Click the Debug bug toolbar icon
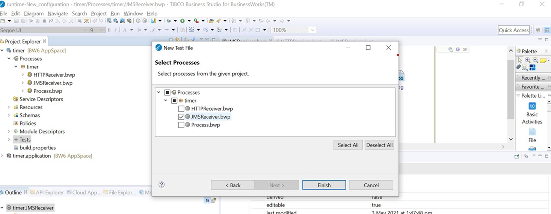 (x=169, y=21)
